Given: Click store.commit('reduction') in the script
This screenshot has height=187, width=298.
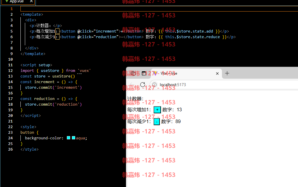Looking at the screenshot, I should 53,104.
